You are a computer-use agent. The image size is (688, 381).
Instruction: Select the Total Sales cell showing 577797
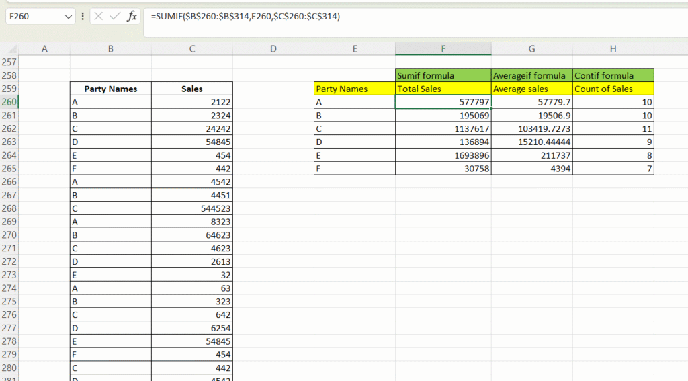(443, 102)
